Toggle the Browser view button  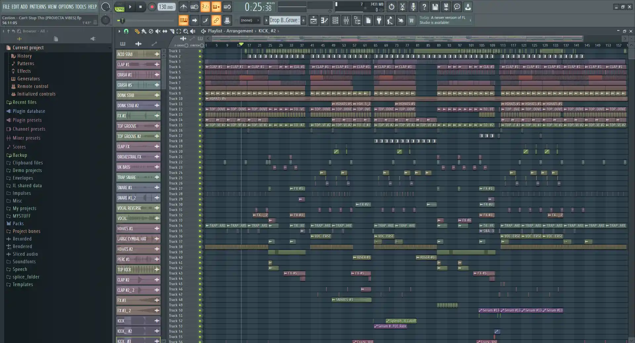(357, 21)
